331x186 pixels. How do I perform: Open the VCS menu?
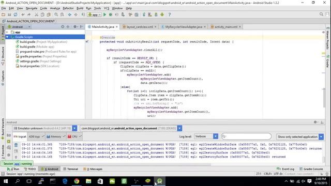(x=107, y=8)
